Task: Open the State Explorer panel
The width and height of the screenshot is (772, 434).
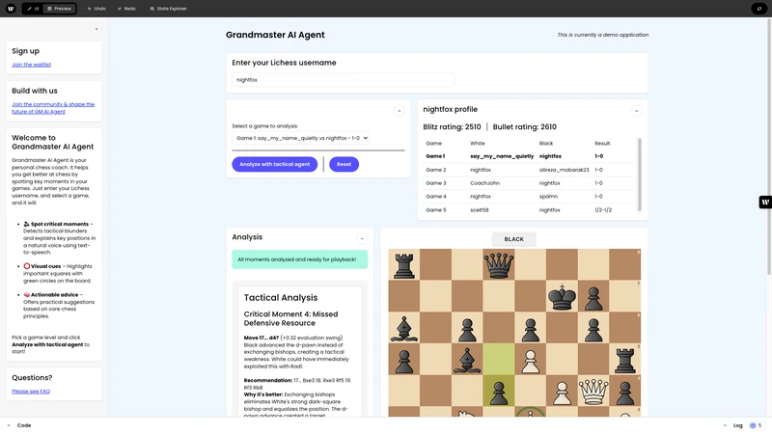Action: (169, 9)
